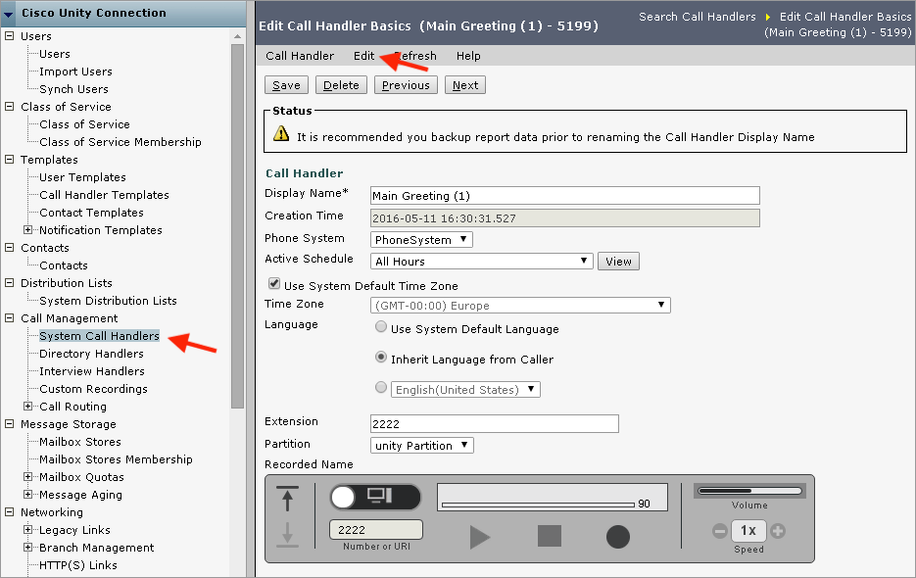Open Import Users in the tree
The height and width of the screenshot is (578, 916).
point(75,72)
